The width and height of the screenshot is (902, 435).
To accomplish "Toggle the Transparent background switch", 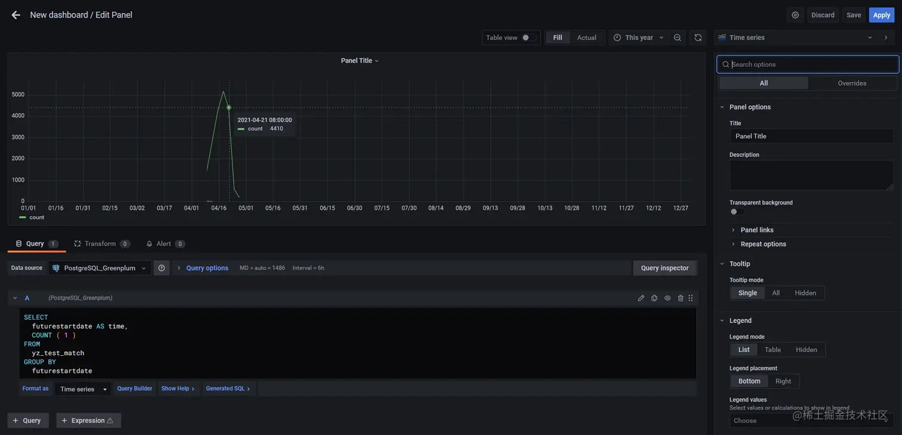I will [737, 212].
